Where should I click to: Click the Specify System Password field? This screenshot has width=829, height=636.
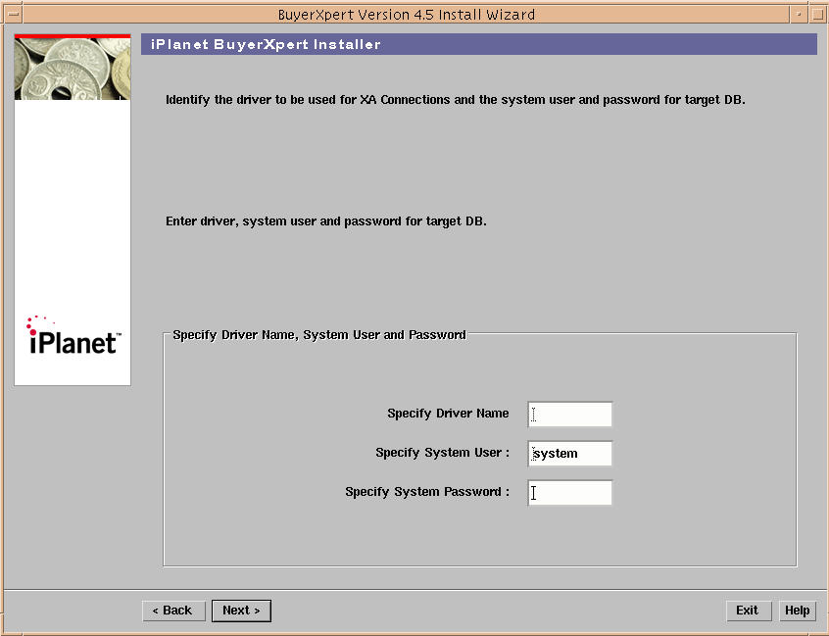[570, 492]
